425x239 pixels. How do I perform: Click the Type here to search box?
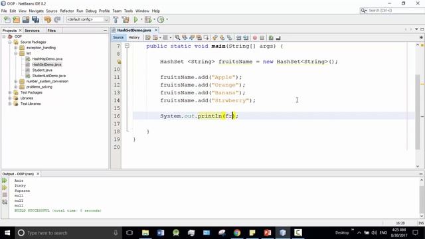[x=68, y=233]
